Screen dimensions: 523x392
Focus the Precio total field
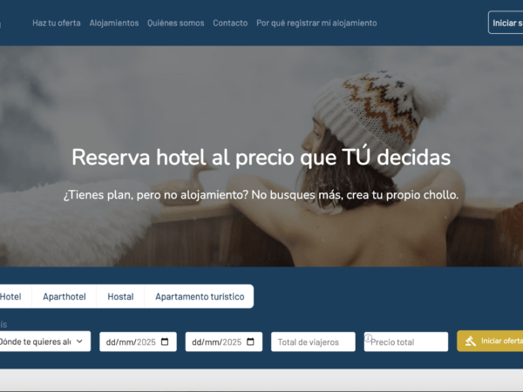(406, 341)
